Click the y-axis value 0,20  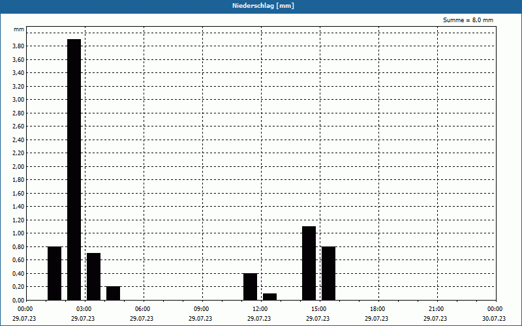coord(18,287)
